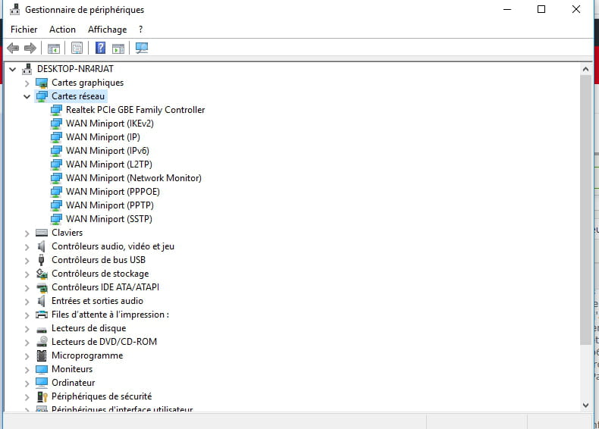The image size is (599, 429).
Task: Collapse the Cartes réseau category
Action: click(x=27, y=97)
